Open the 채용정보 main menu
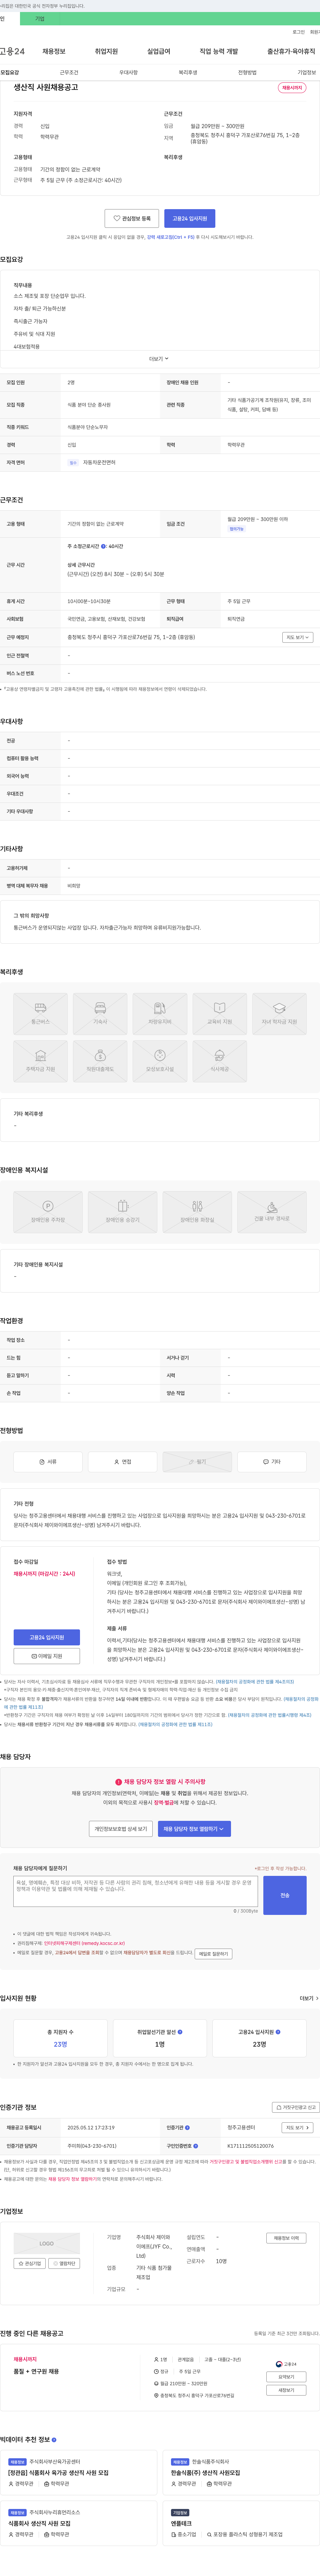Viewport: 320px width, 2576px height. point(54,51)
